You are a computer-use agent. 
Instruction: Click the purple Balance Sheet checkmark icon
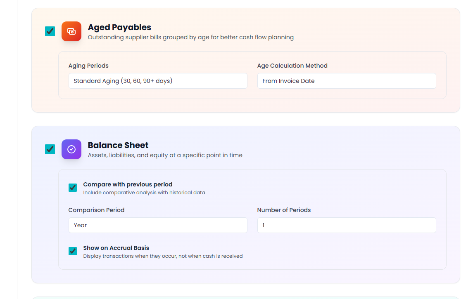[x=71, y=149]
